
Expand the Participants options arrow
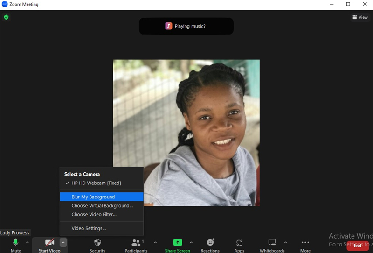[x=155, y=242]
